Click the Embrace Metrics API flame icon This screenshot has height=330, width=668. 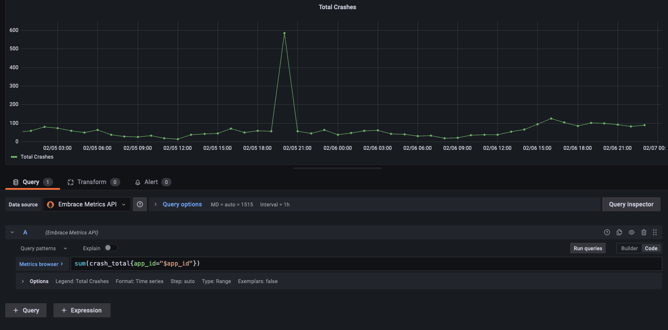click(x=50, y=204)
